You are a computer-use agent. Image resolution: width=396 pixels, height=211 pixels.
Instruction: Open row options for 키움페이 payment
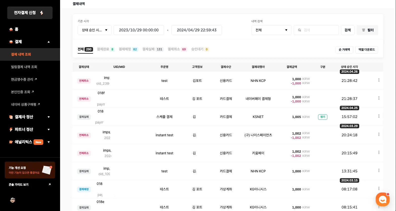pyautogui.click(x=379, y=153)
